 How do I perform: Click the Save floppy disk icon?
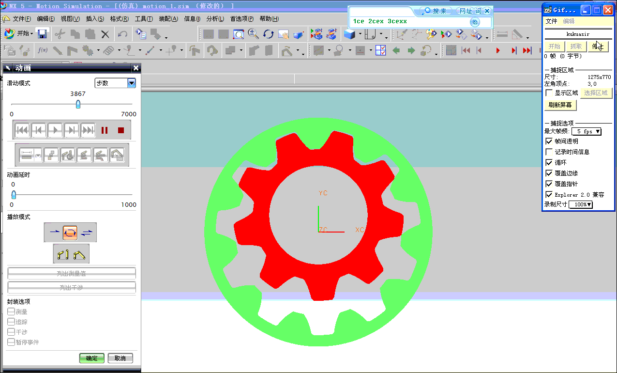pos(42,34)
